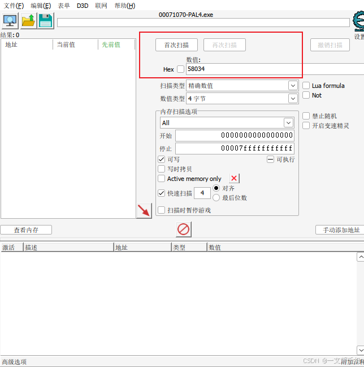
Task: Click the 地址 address list column header
Action: tap(142, 247)
